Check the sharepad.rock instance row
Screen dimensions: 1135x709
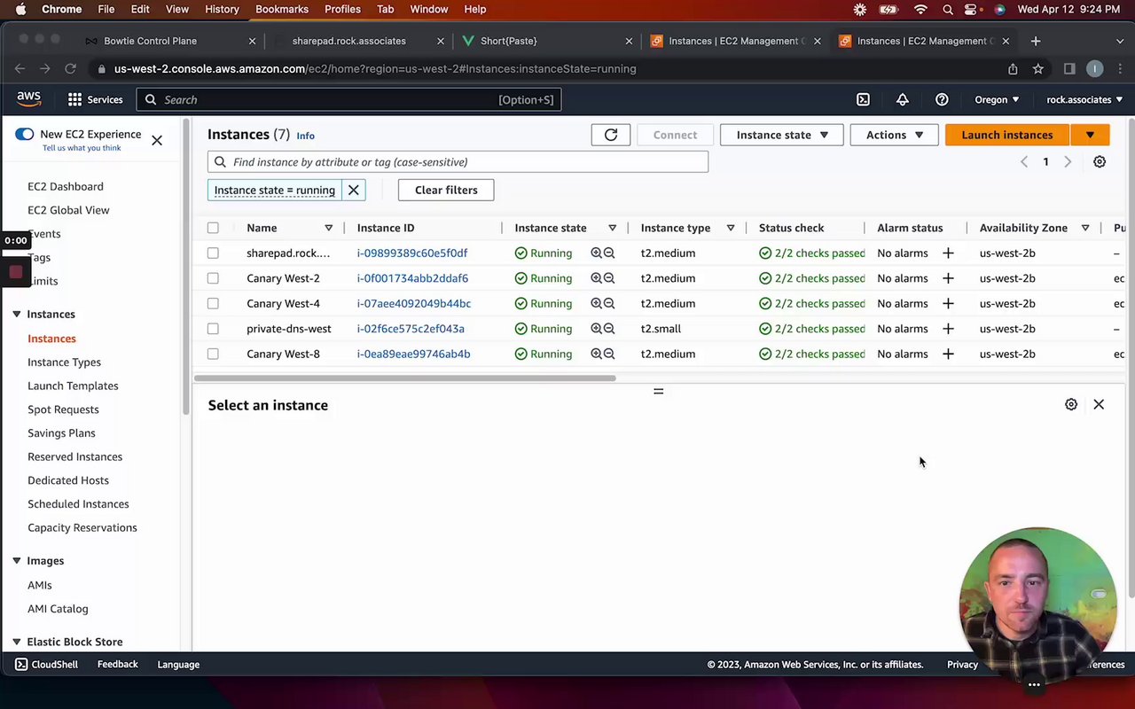tap(213, 253)
